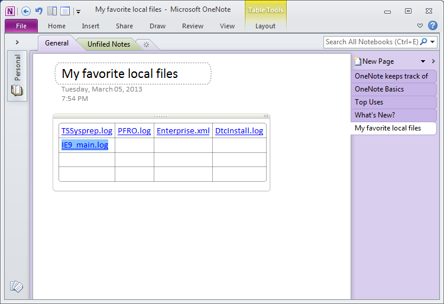Screen dimensions: 444x304
Task: Switch to Full Page View
Action: tap(65, 11)
